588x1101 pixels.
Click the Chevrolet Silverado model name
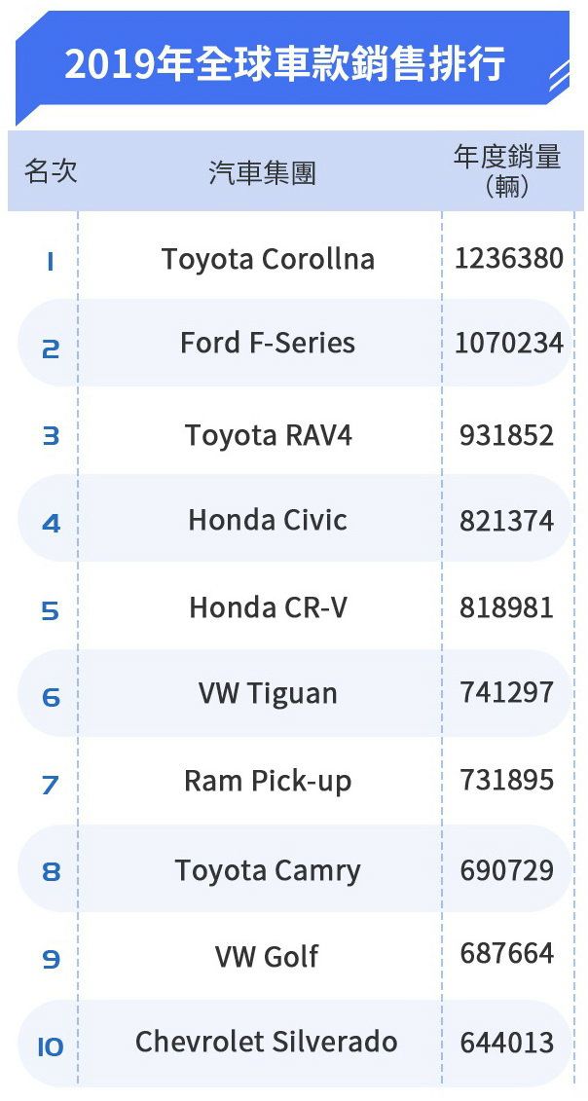266,1042
